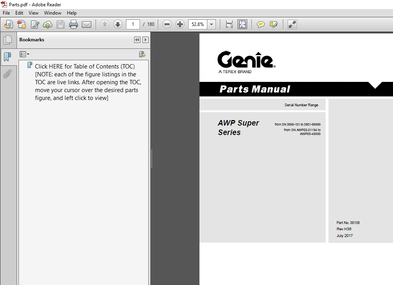Select the Highlight Text tool
393x285 pixels.
point(274,24)
